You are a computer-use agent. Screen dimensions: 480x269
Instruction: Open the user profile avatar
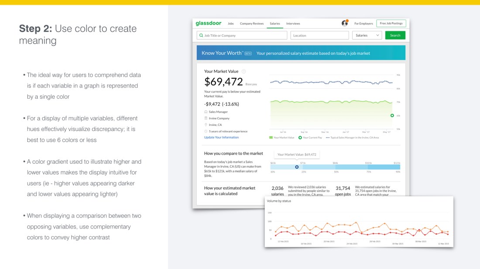pos(345,23)
